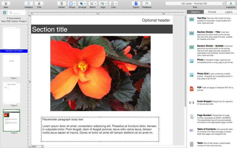Click the Match toolbar icon
This screenshot has height=148, width=237.
(x=92, y=4)
